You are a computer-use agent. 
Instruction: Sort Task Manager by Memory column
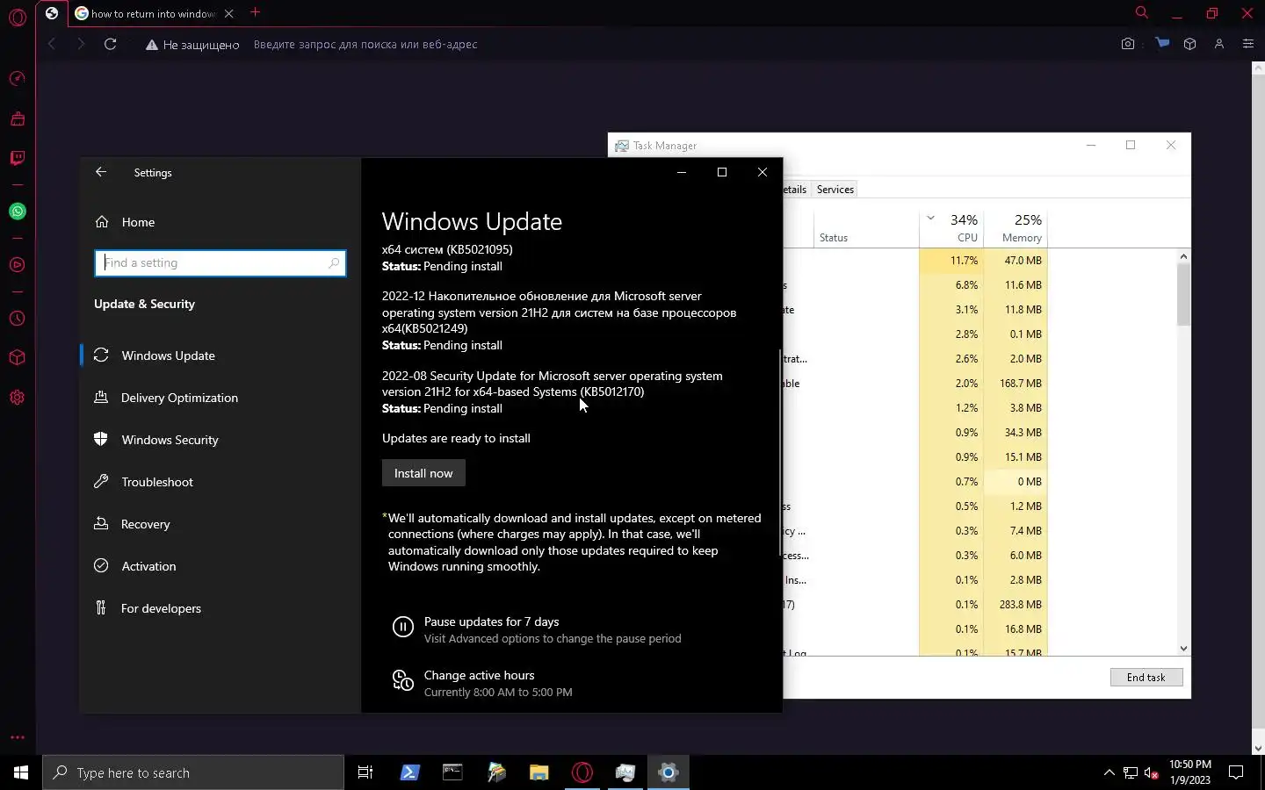click(x=1015, y=227)
